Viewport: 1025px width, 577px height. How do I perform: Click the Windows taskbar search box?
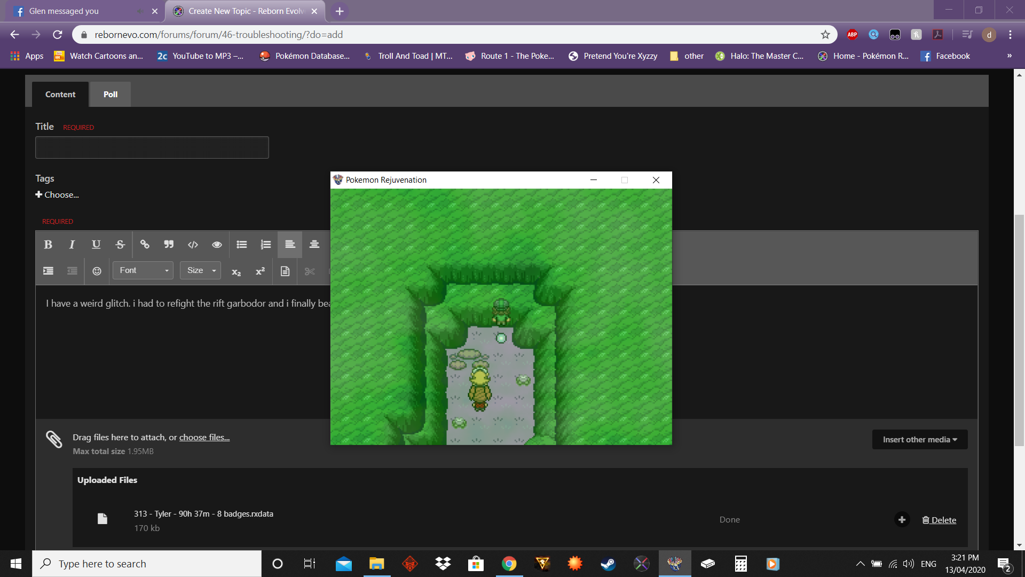147,564
